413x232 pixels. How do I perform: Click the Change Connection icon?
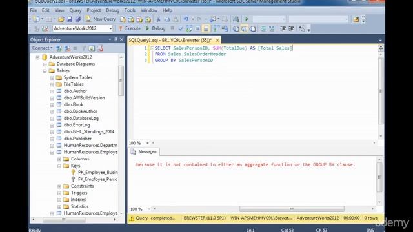click(x=45, y=28)
